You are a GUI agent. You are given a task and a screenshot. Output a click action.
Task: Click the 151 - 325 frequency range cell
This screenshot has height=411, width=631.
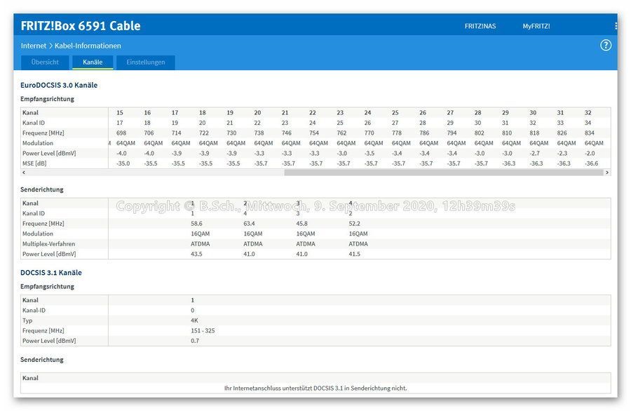[203, 330]
